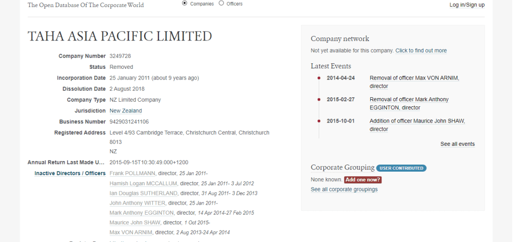View all events link
Viewport: 518px width, 242px height.
pos(457,144)
